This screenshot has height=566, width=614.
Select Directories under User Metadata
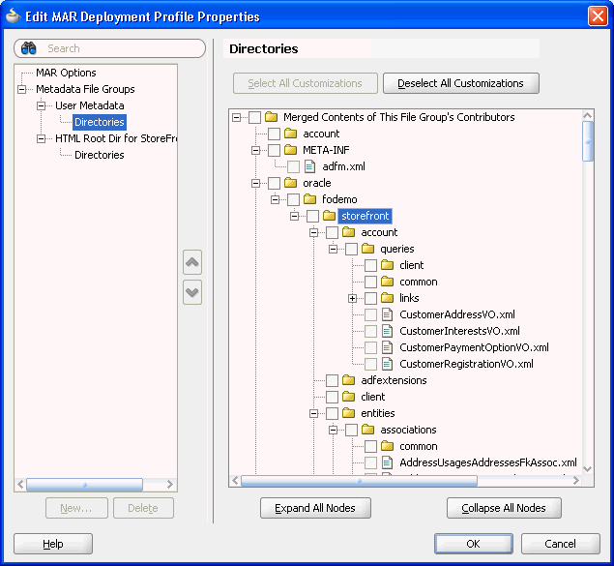click(100, 122)
